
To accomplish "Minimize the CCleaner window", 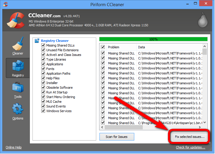I will (188, 4).
